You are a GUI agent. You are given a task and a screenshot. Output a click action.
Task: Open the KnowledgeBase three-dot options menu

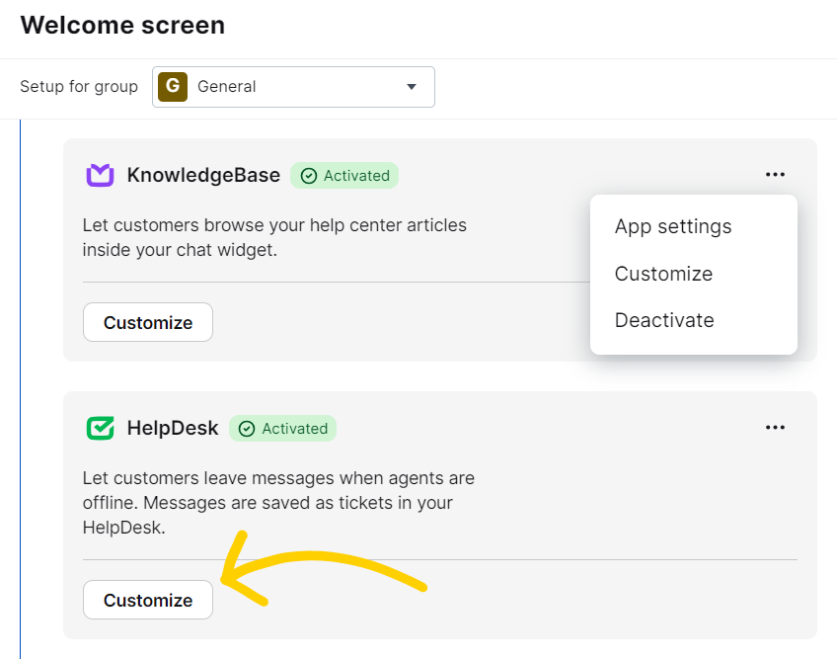pos(775,175)
